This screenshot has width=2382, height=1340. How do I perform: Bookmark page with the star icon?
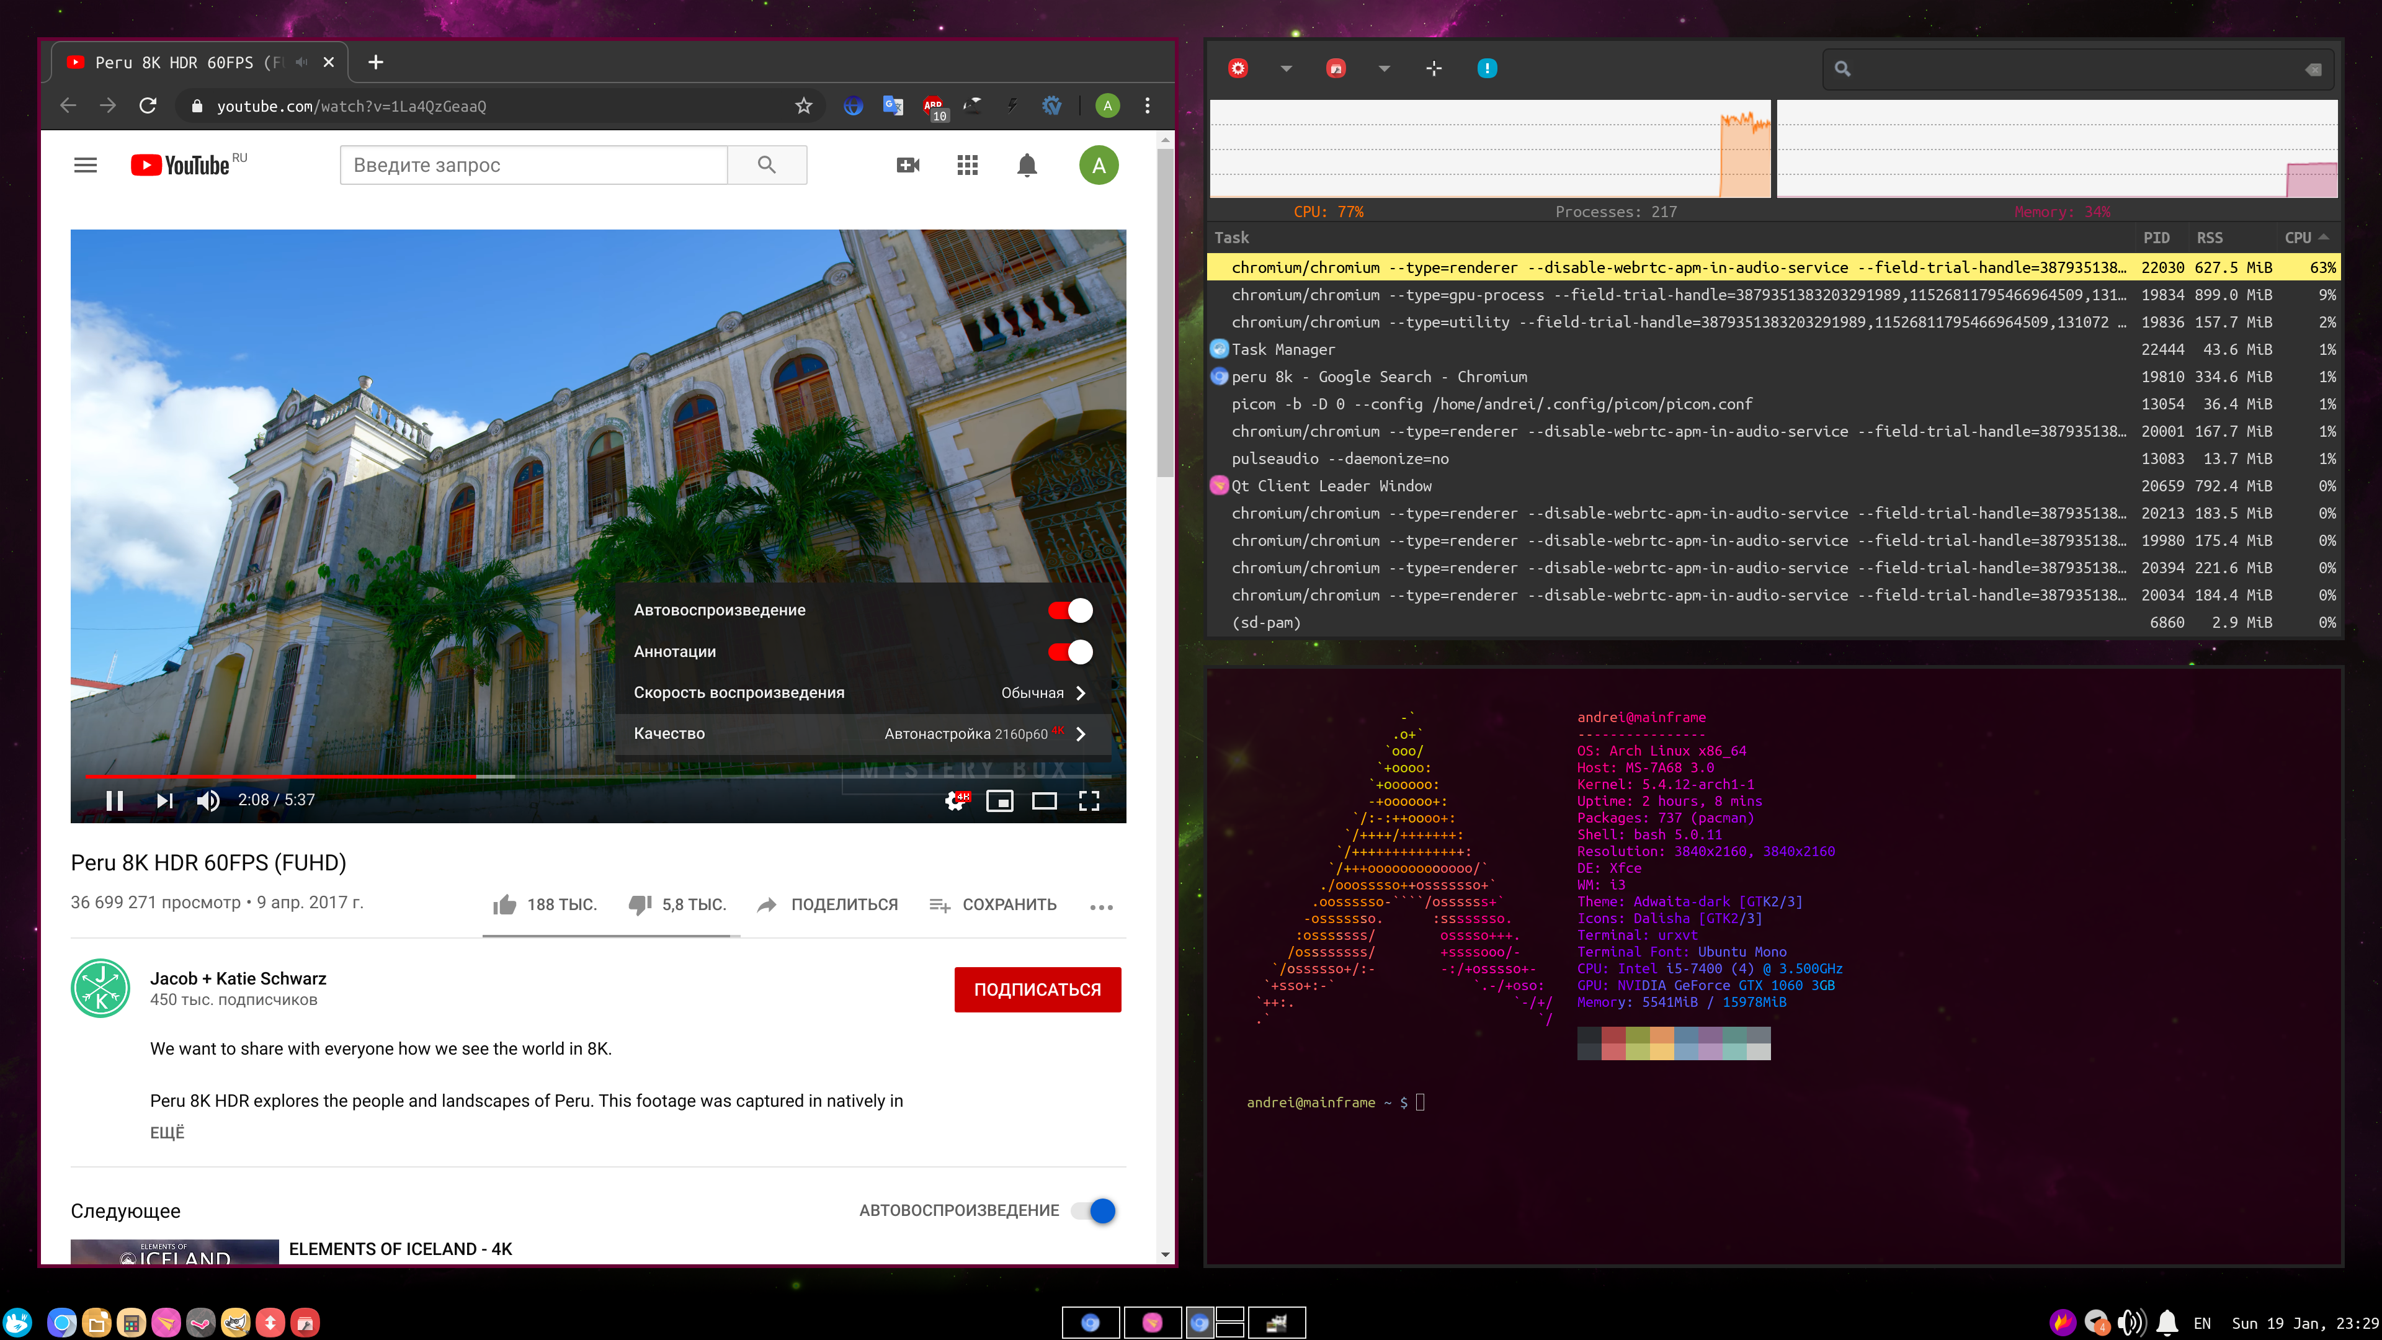point(803,105)
